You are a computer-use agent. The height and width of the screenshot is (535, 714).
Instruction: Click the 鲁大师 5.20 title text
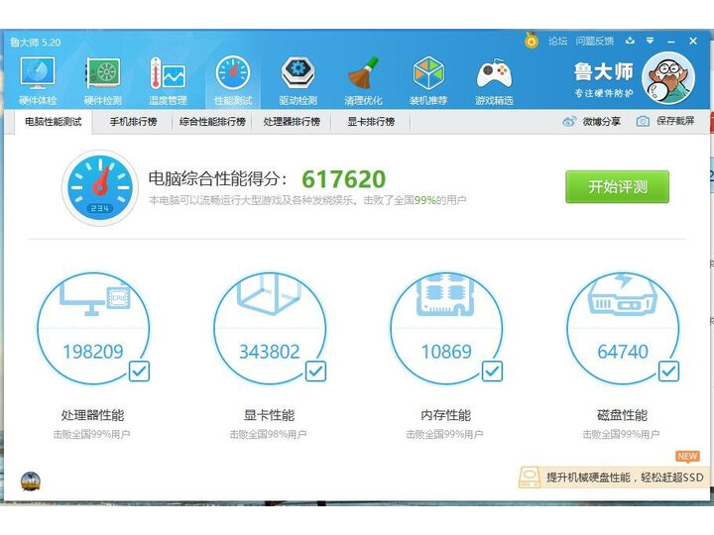click(35, 43)
